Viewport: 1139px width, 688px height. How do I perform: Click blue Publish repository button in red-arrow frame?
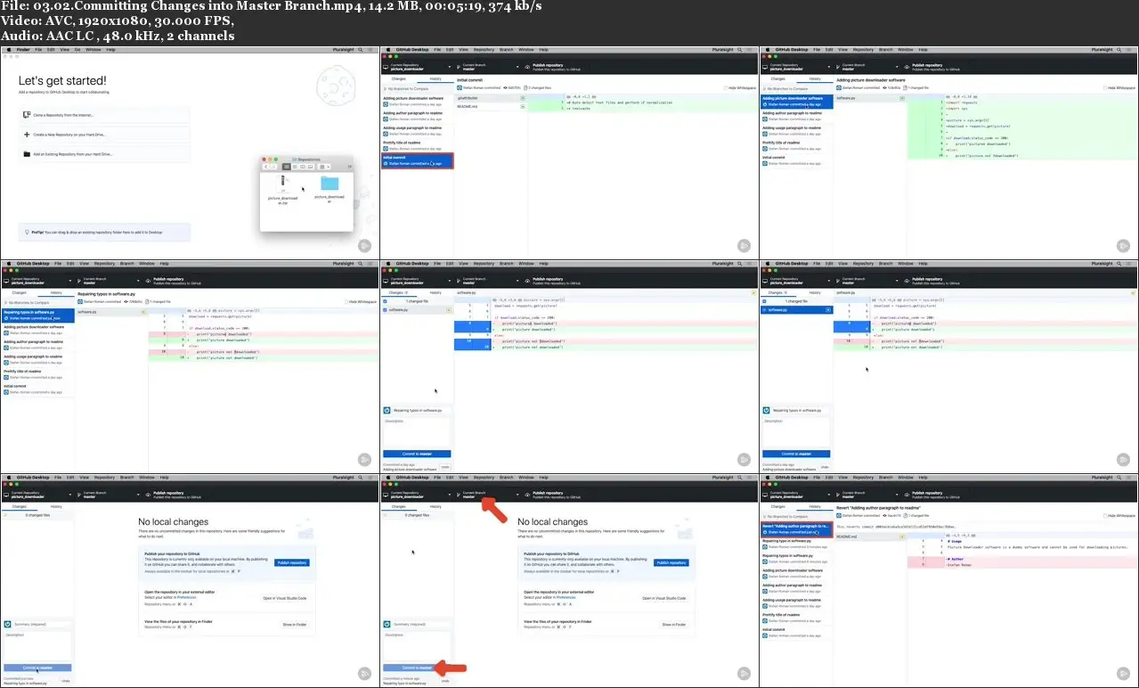(x=671, y=563)
